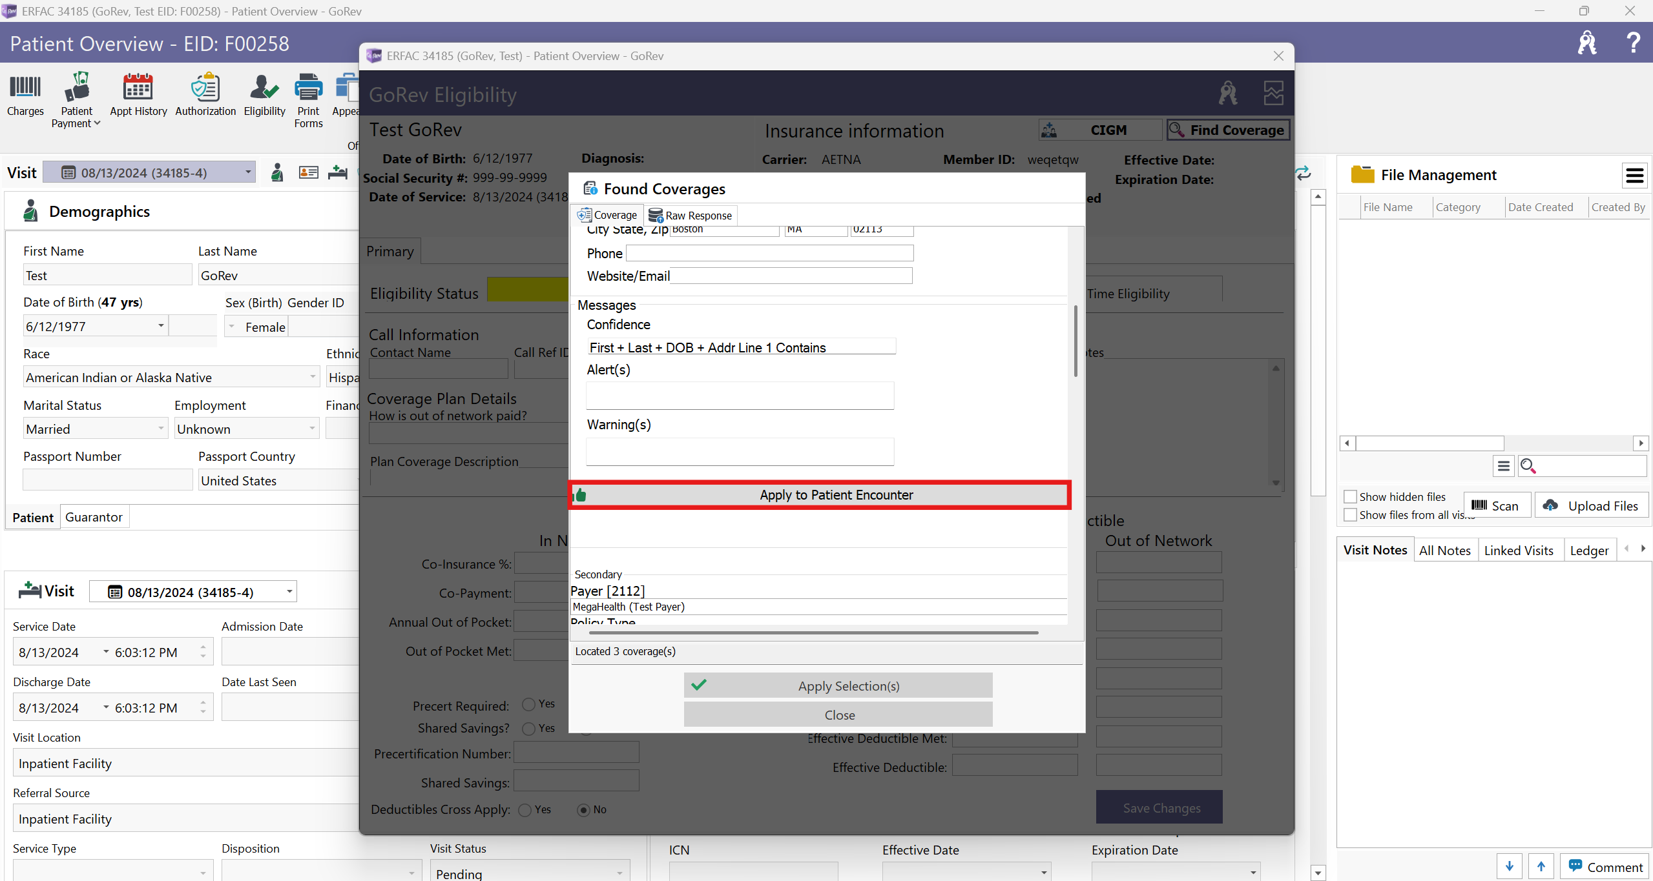This screenshot has width=1653, height=881.
Task: Click the Close button in Found Coverages
Action: [x=838, y=714]
